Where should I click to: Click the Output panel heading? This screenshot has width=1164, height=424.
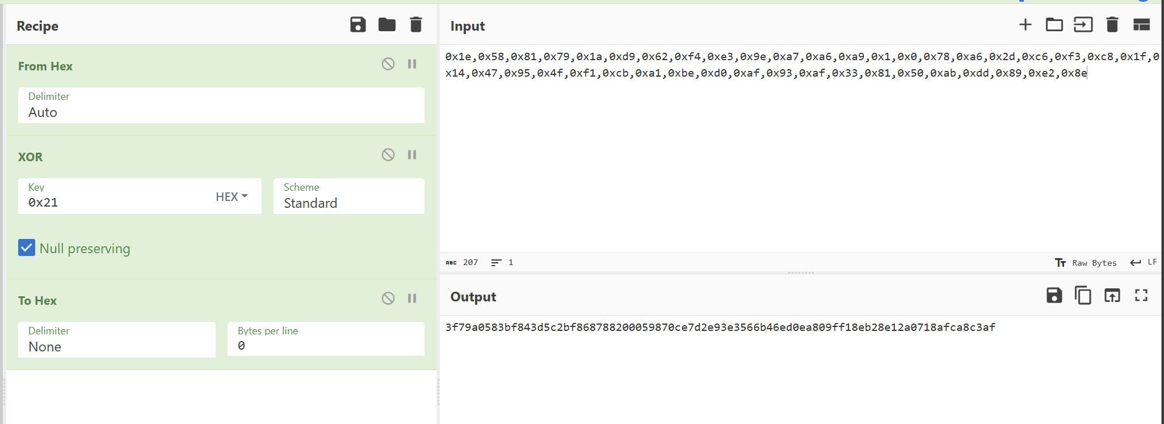point(473,297)
